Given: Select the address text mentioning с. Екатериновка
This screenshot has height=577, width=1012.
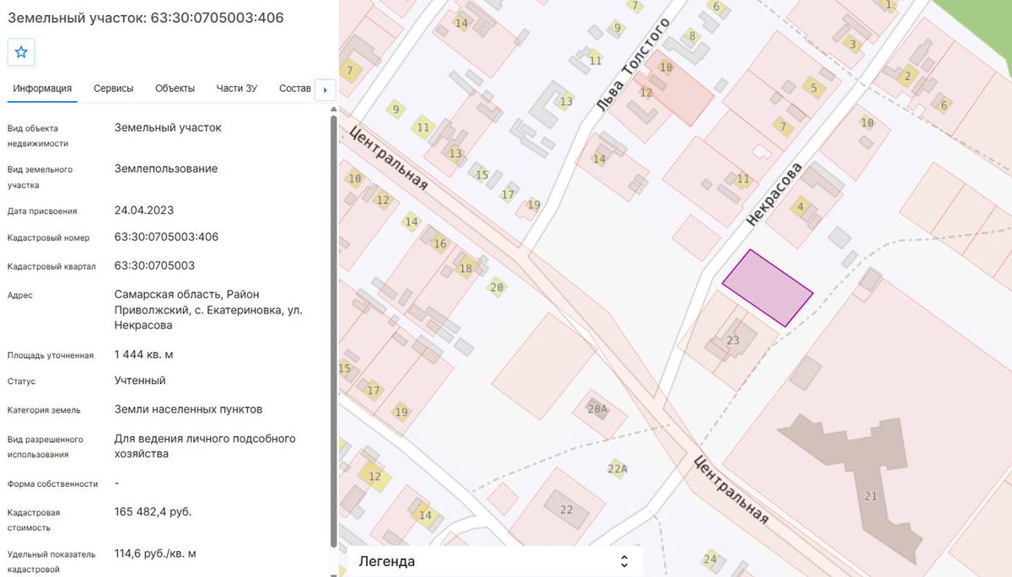Looking at the screenshot, I should 208,309.
